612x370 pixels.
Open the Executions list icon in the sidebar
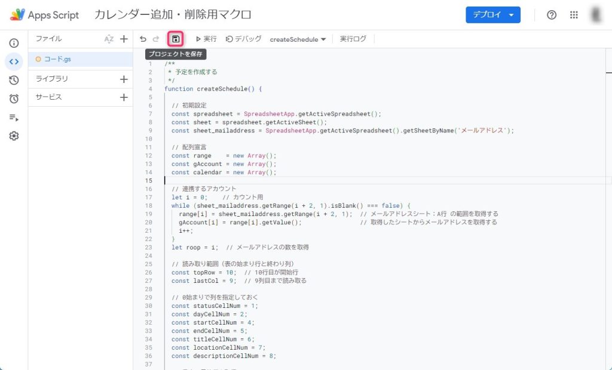[x=14, y=118]
